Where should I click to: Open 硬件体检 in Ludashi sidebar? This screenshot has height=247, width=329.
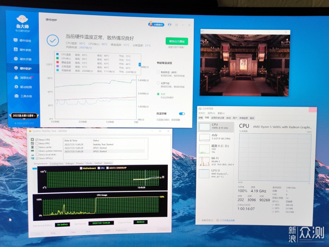tap(23, 40)
